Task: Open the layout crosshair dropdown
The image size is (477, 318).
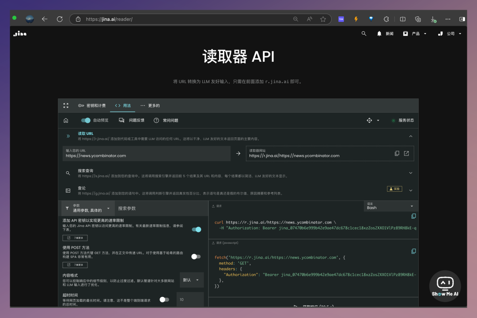Action: (373, 121)
